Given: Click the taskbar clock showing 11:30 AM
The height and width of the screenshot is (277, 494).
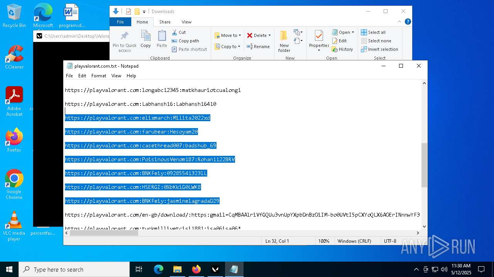Looking at the screenshot, I should pyautogui.click(x=461, y=269).
